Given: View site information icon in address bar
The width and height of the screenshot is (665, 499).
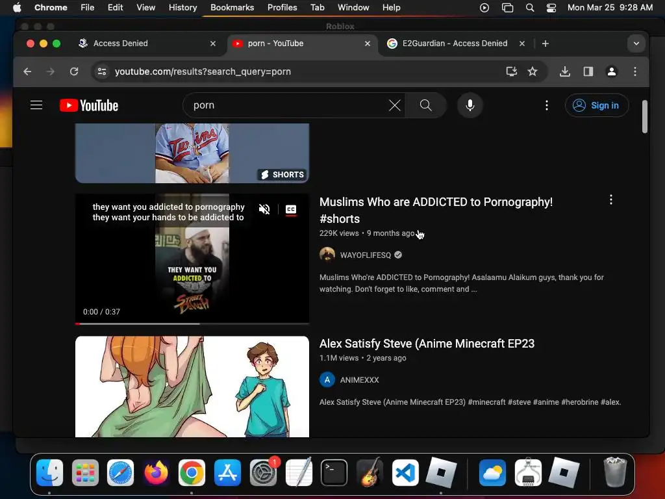Looking at the screenshot, I should 102,71.
